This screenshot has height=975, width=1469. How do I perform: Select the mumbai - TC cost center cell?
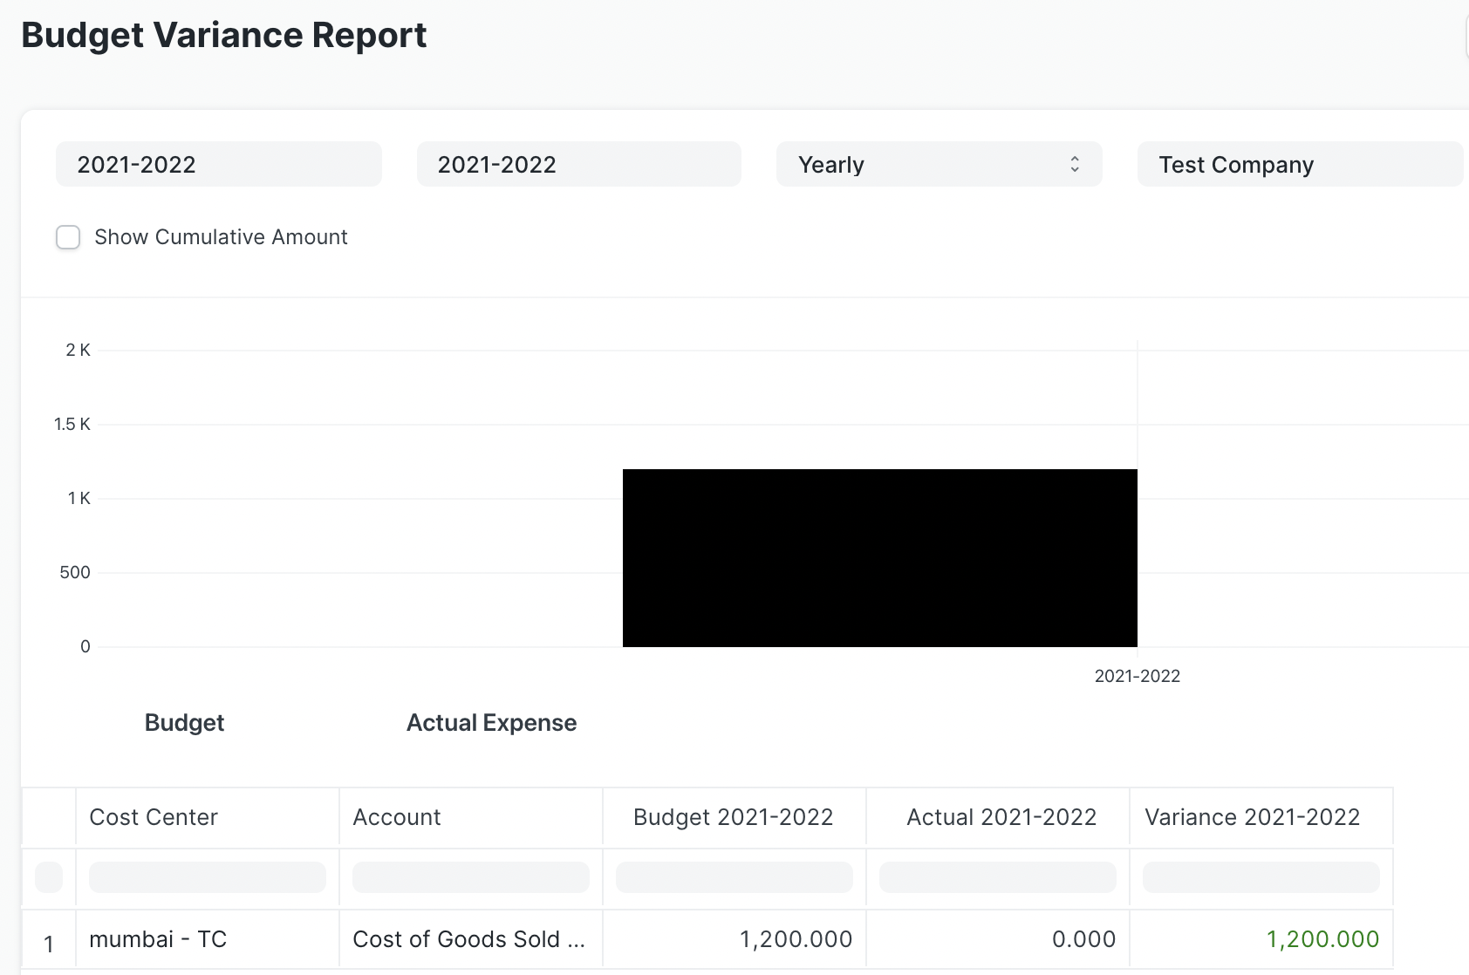click(158, 939)
